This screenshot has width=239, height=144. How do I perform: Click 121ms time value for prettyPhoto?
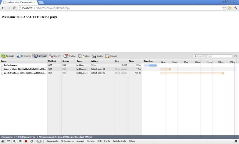138,73
